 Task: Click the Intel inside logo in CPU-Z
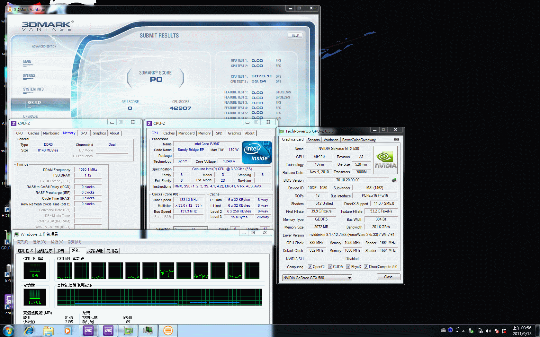tap(257, 153)
